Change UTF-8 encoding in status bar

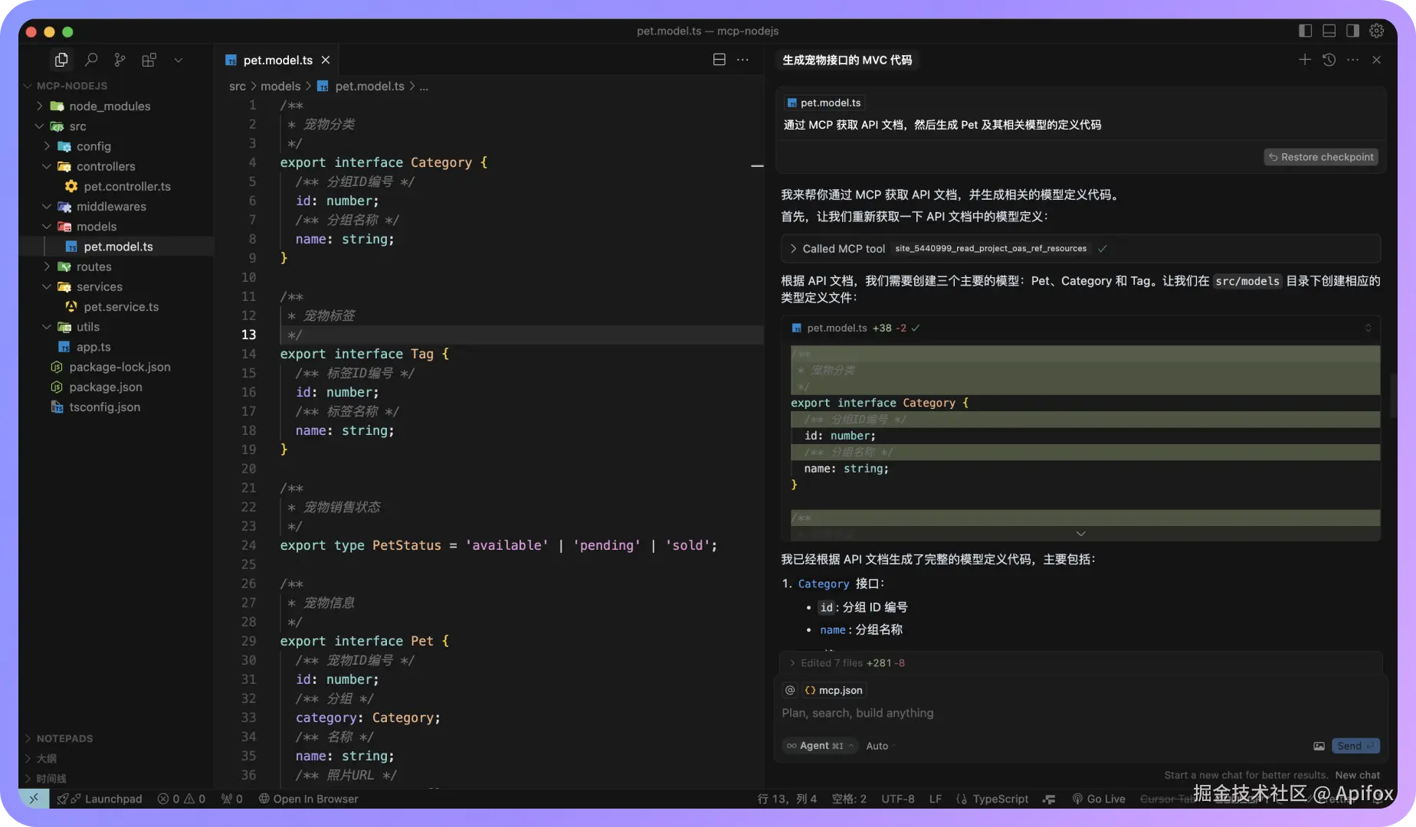pos(898,799)
